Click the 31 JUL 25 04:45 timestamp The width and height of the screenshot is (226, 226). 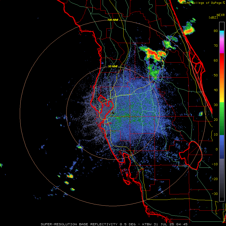coord(171,224)
